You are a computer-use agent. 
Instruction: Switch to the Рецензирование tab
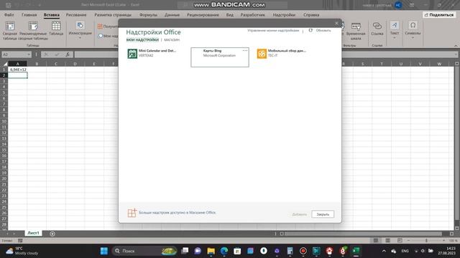203,14
